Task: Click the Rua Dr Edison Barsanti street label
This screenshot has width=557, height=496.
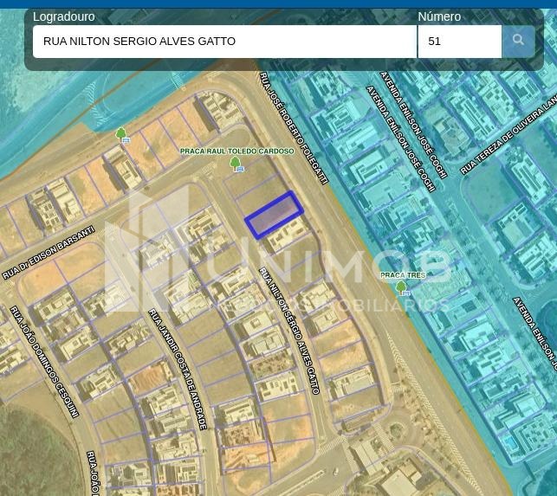Action: [x=48, y=253]
